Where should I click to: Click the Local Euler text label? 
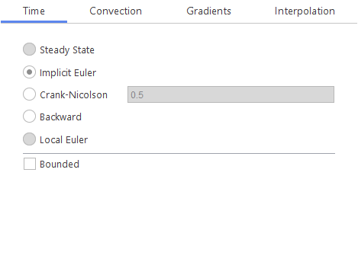[63, 140]
